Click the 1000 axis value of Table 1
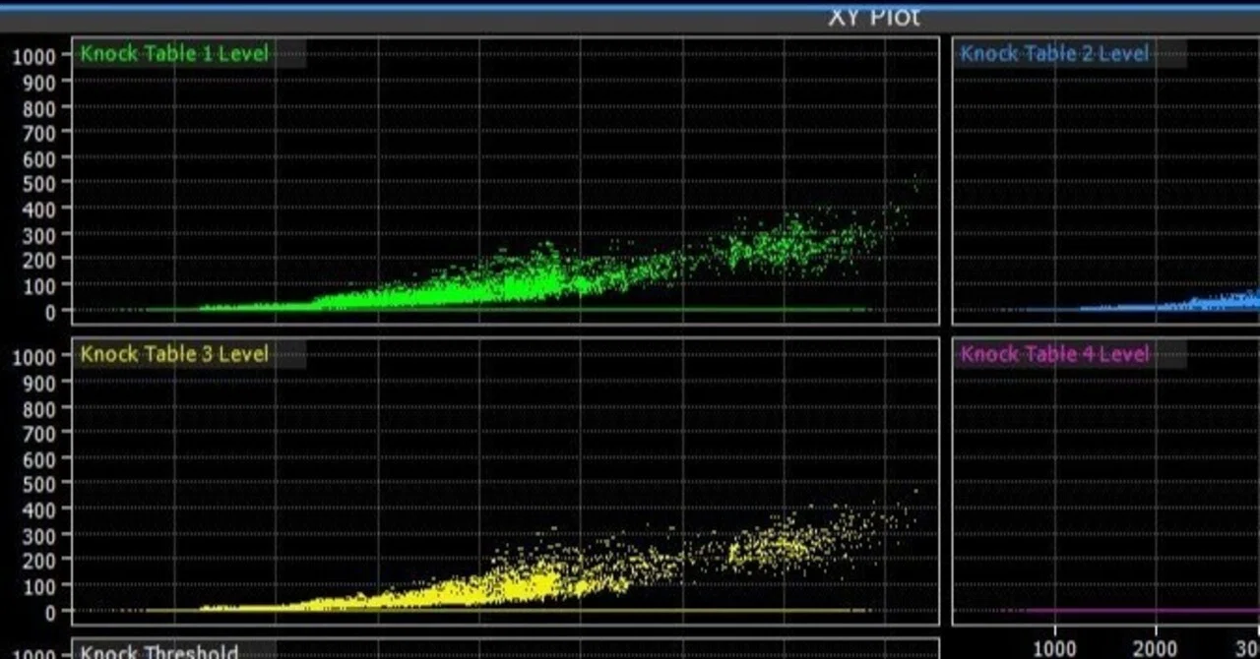 pos(36,56)
